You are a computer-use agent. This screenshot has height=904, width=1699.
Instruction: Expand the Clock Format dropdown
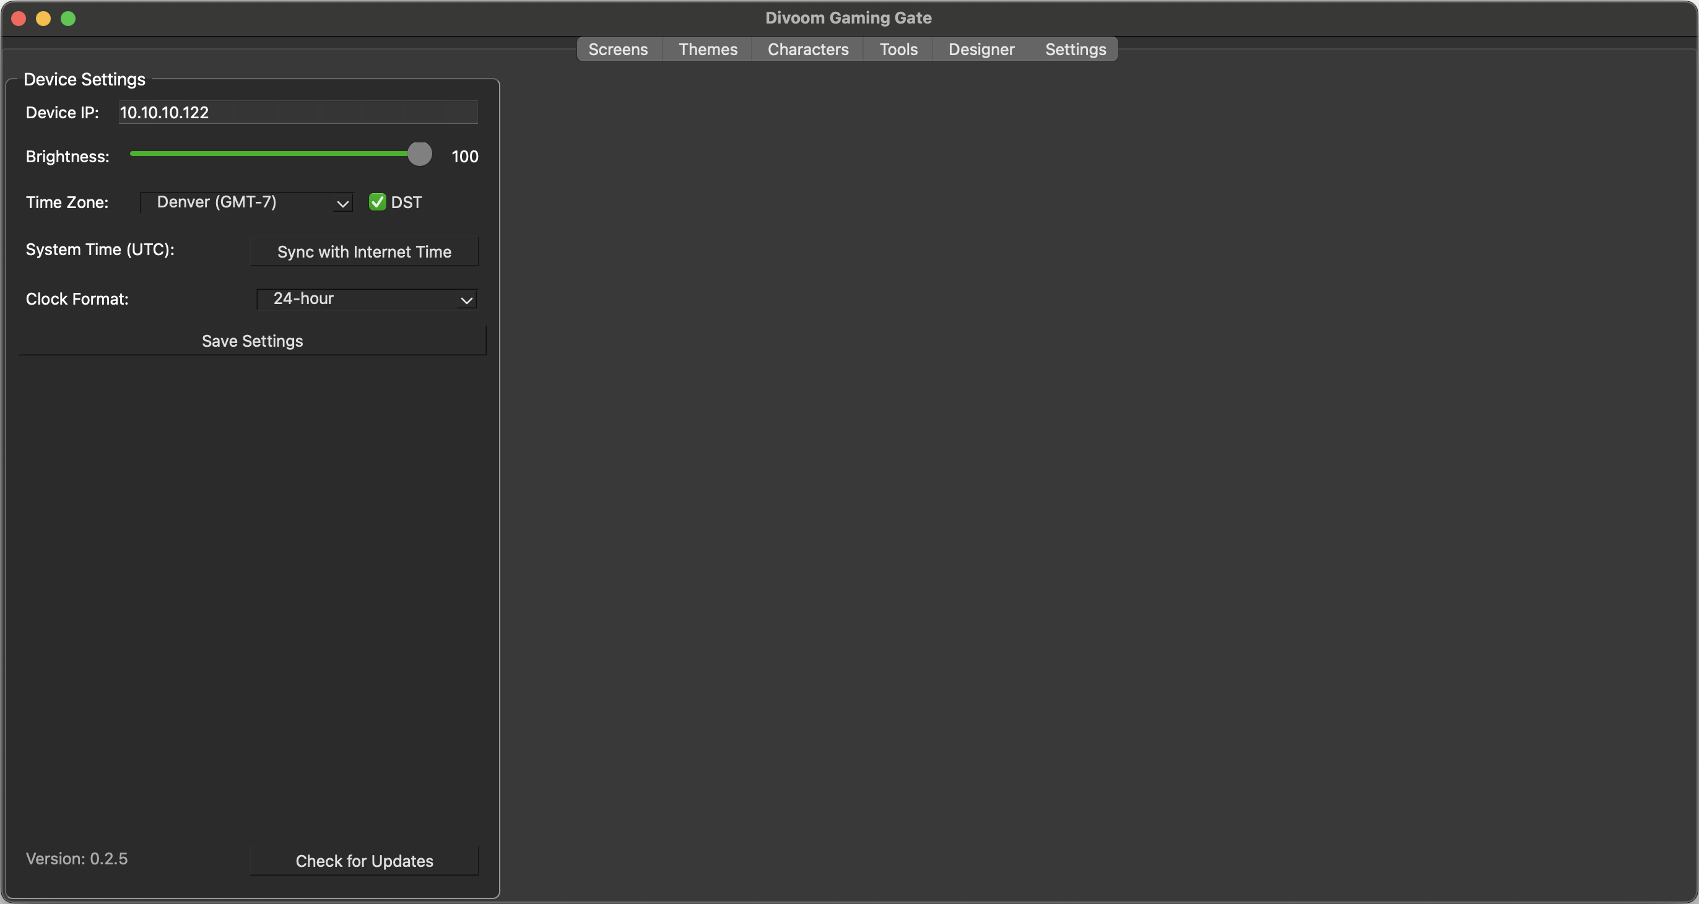(367, 299)
